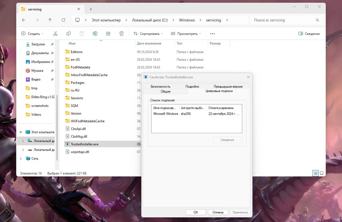342x222 pixels.
Task: Click the Copy icon in toolbar
Action: [69, 34]
